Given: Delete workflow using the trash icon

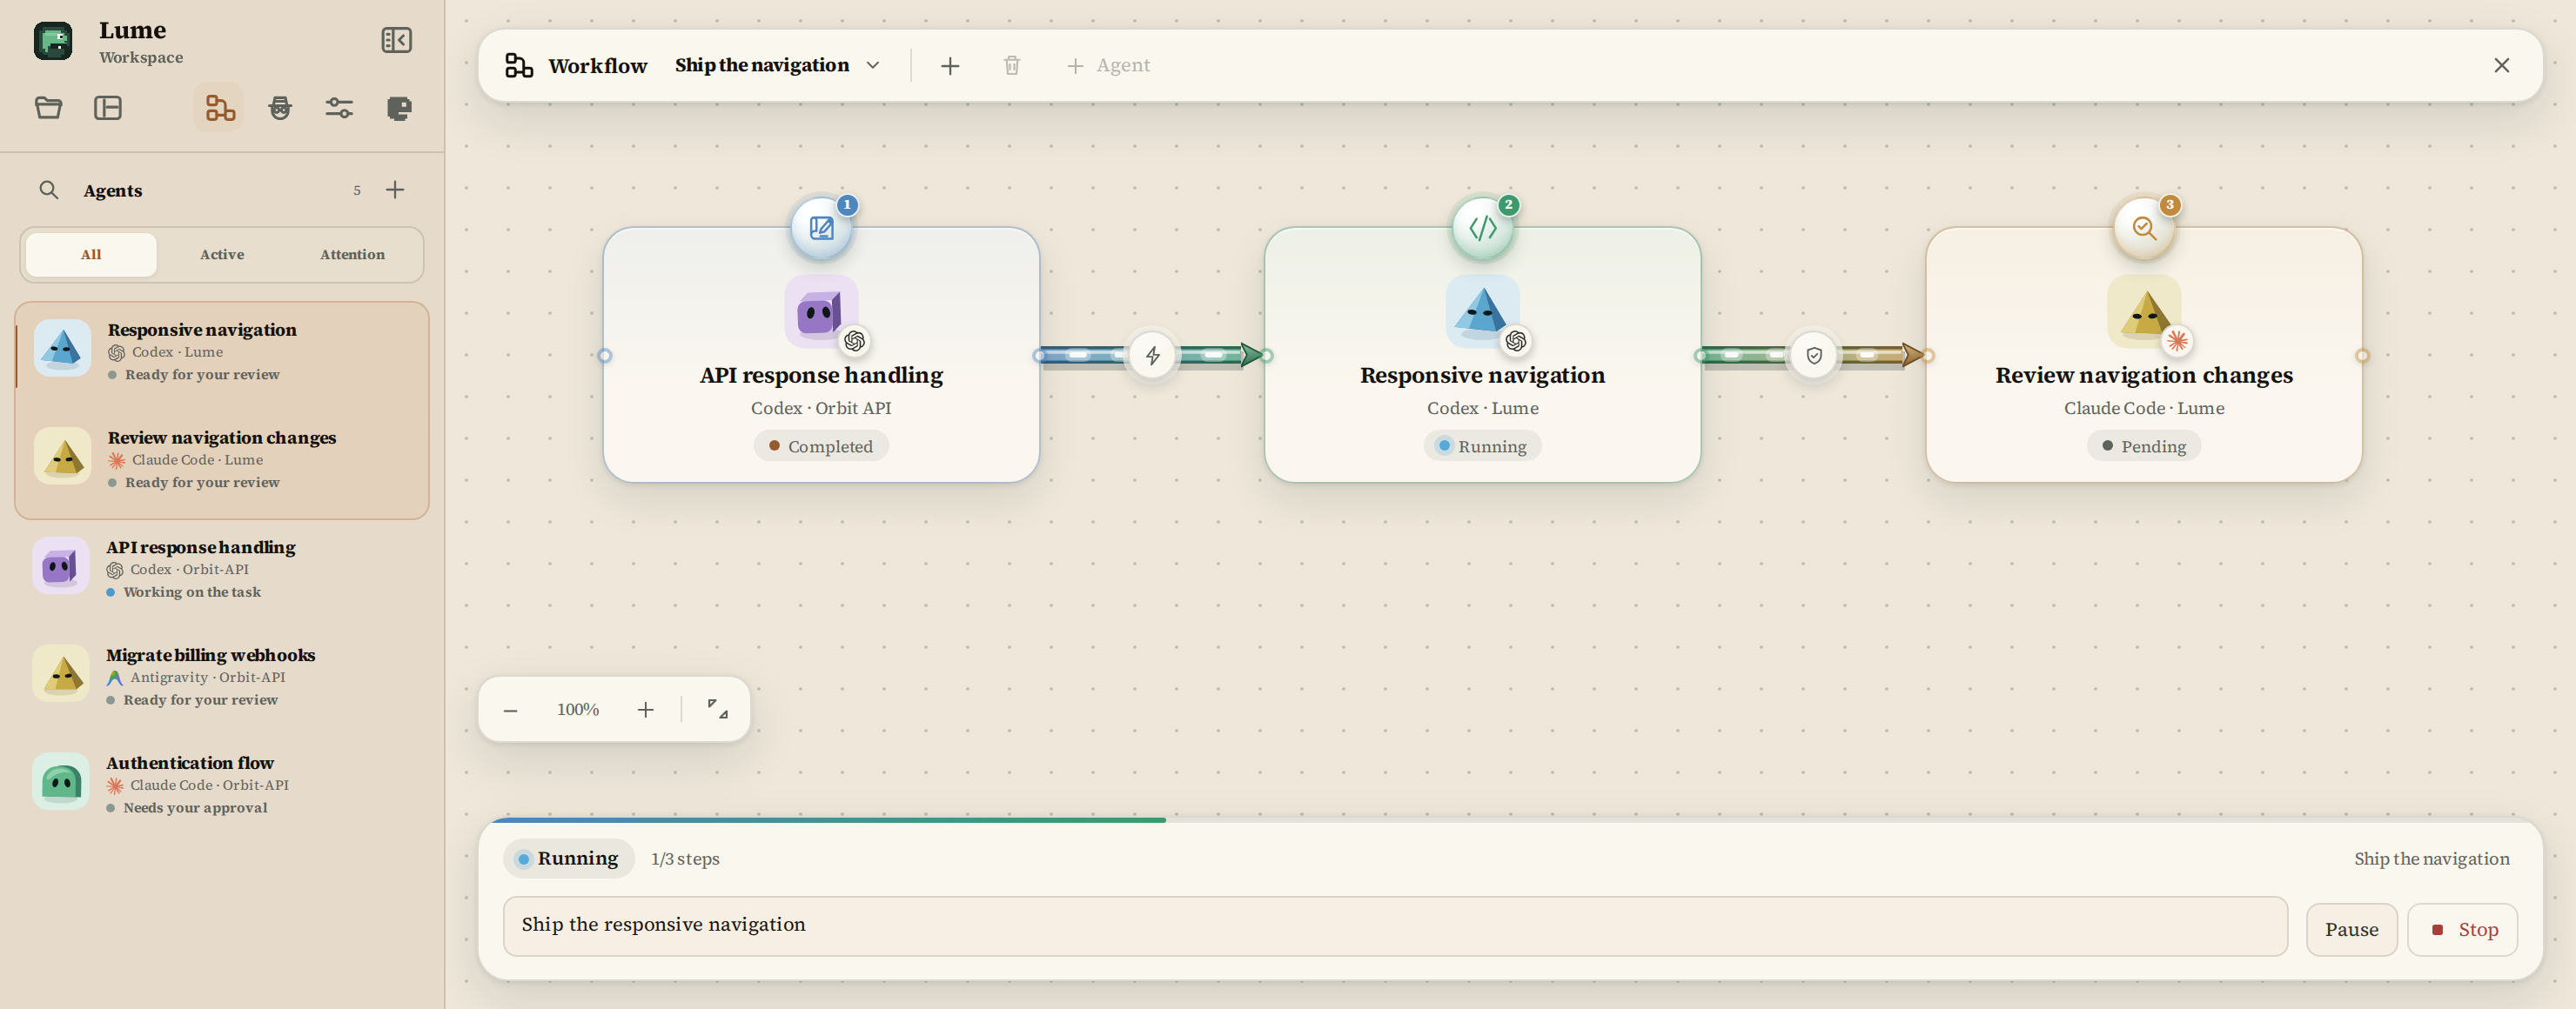Looking at the screenshot, I should (1012, 66).
